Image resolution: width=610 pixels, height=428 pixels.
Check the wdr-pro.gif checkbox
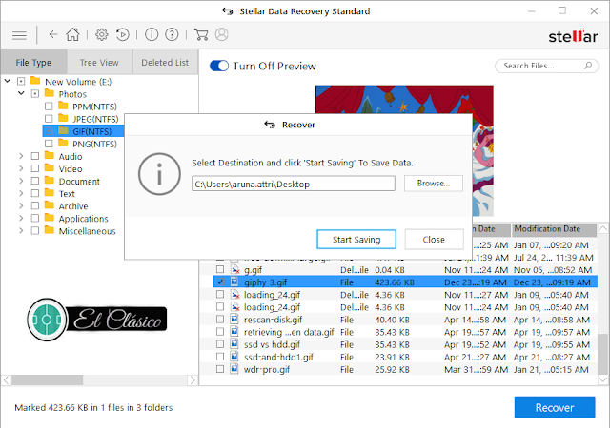tap(220, 369)
